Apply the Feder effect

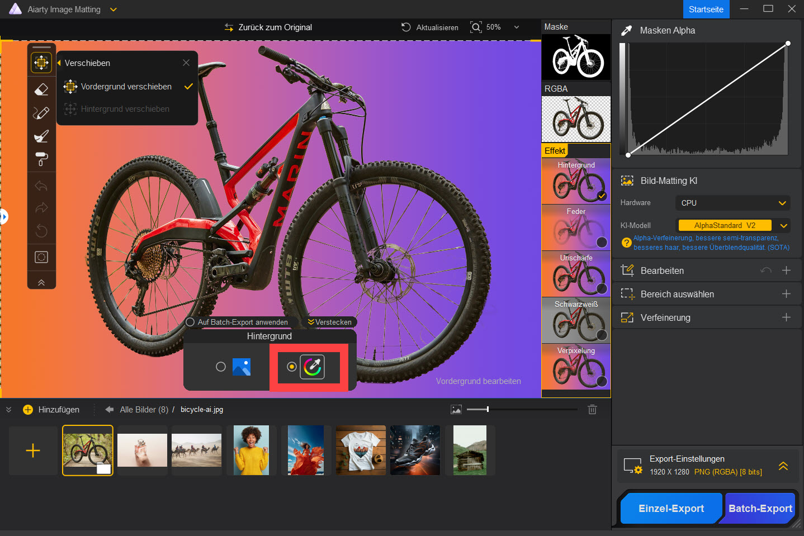[576, 227]
